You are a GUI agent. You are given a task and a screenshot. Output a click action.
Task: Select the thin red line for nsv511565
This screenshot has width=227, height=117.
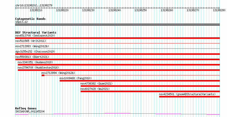point(117,43)
